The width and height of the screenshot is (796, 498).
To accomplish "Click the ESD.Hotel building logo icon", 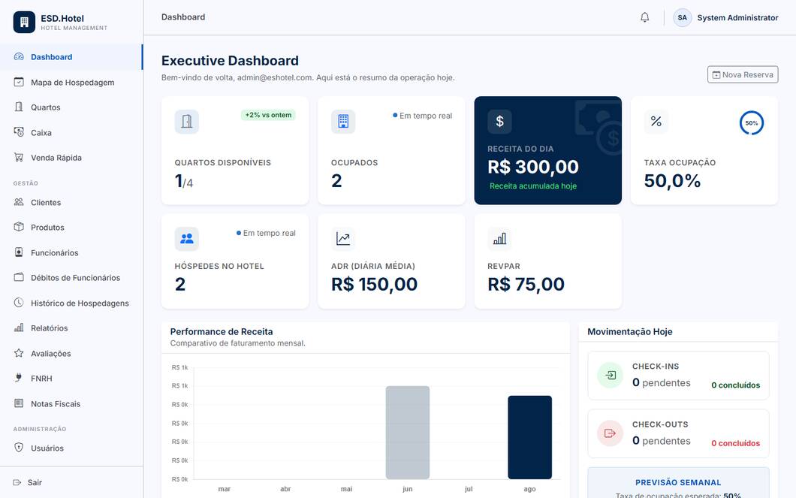I will [24, 23].
